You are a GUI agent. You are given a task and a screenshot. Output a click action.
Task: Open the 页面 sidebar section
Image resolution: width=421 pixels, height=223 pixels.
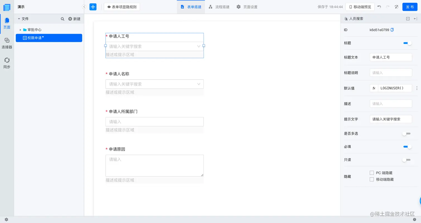[x=7, y=23]
